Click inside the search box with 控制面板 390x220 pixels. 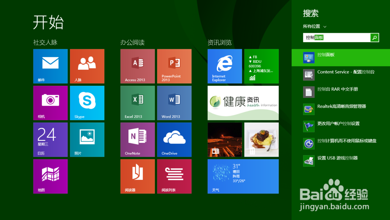[337, 37]
